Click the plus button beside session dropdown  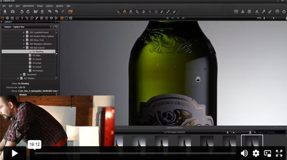point(56,27)
